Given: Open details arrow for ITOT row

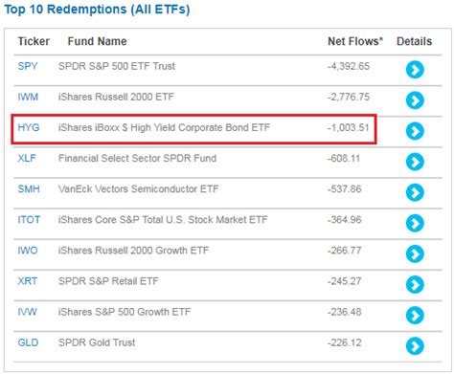Looking at the screenshot, I should [x=415, y=223].
